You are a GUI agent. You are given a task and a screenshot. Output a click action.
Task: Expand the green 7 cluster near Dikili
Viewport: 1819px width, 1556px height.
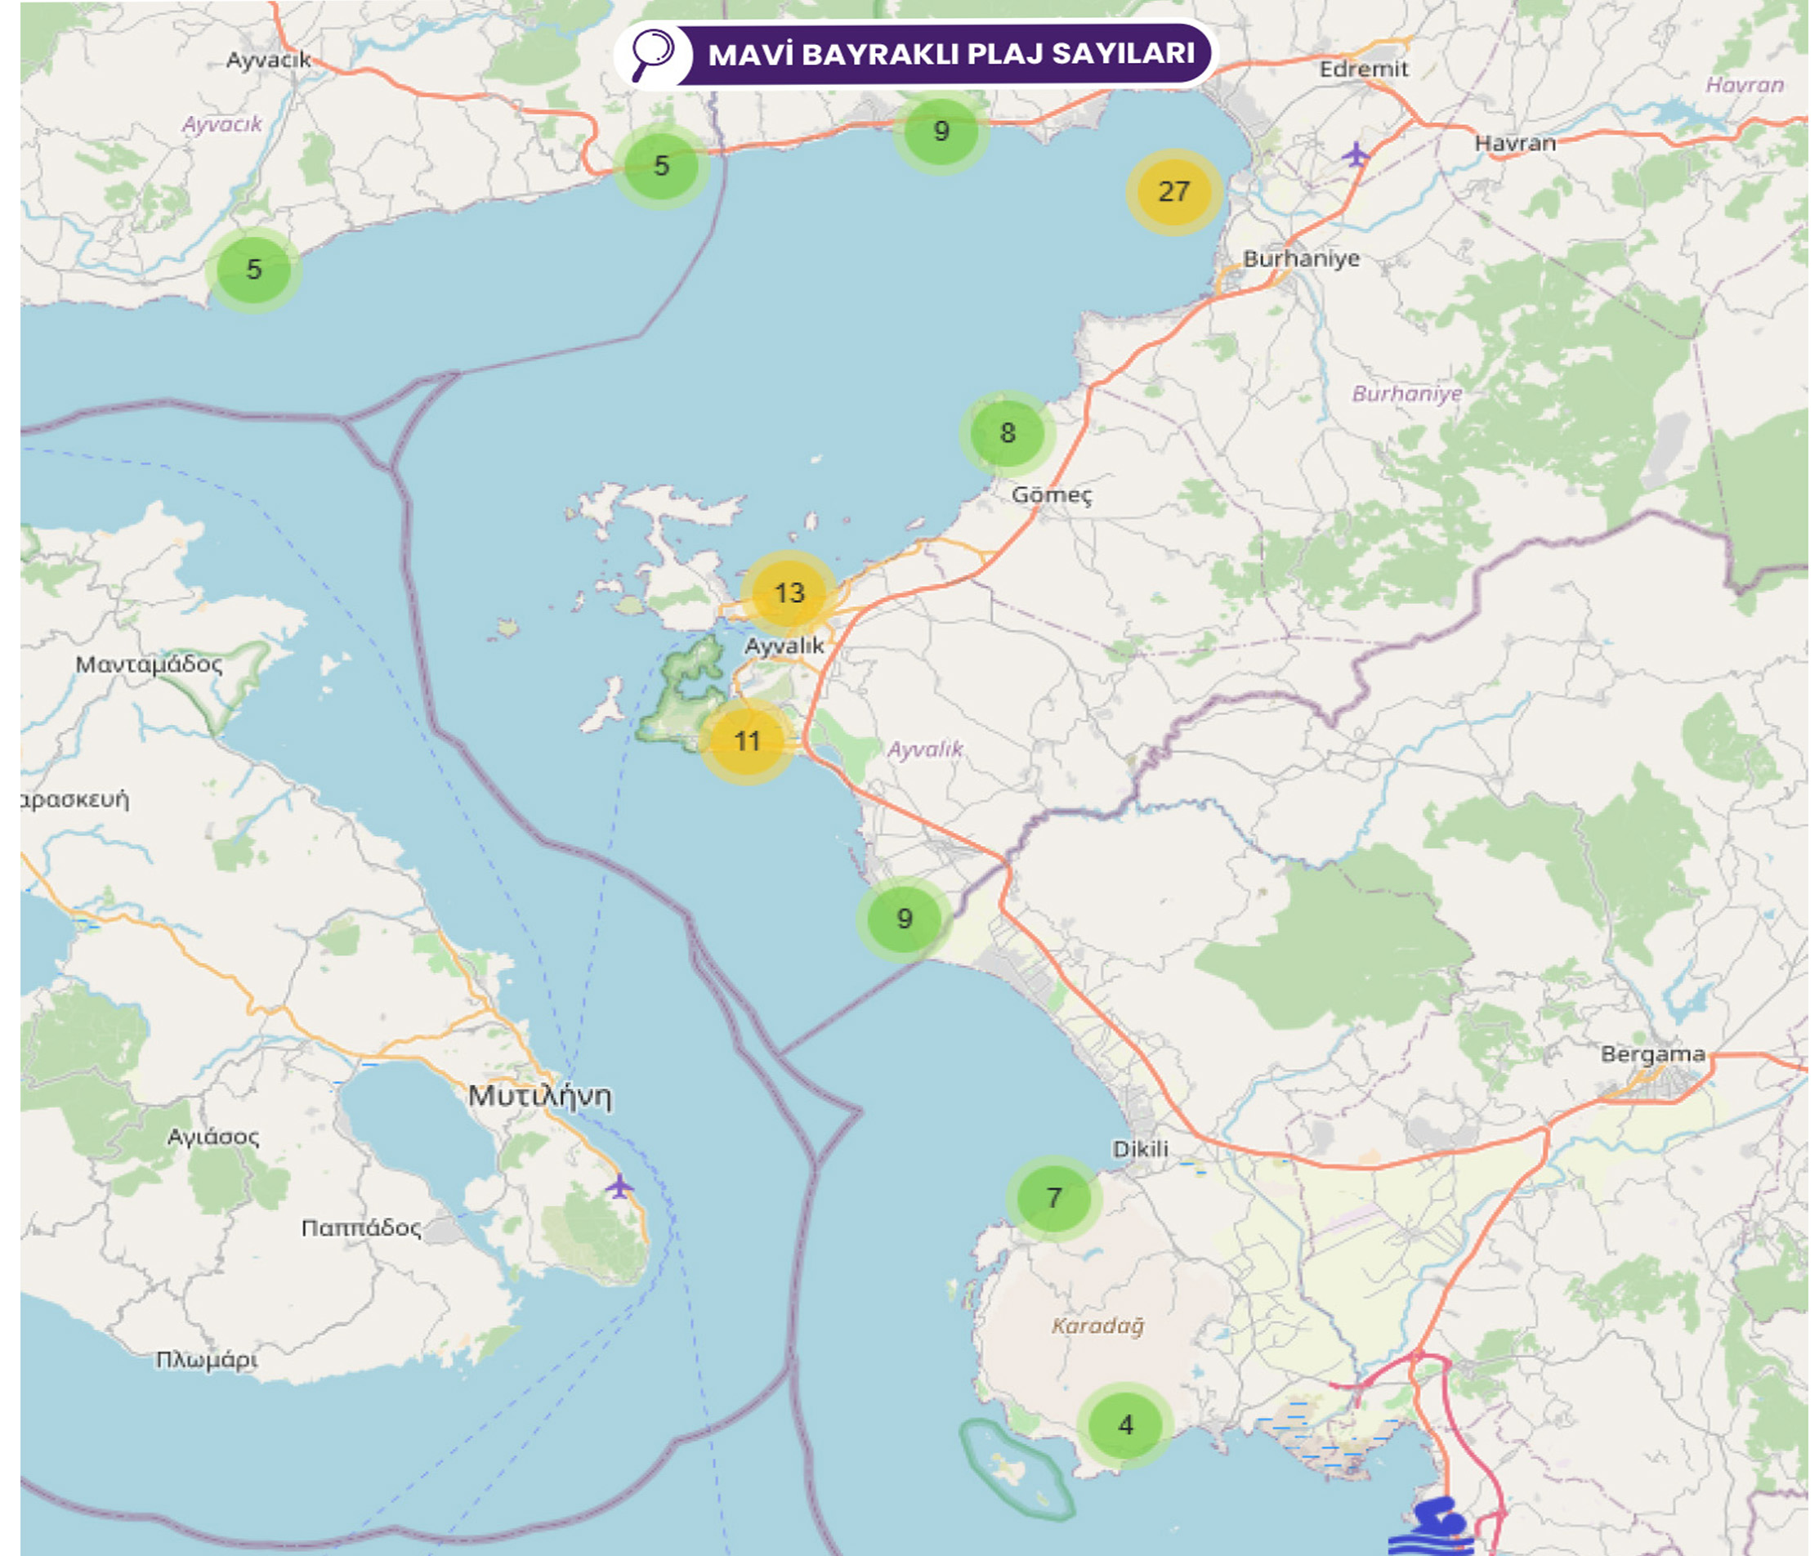coord(1053,1198)
